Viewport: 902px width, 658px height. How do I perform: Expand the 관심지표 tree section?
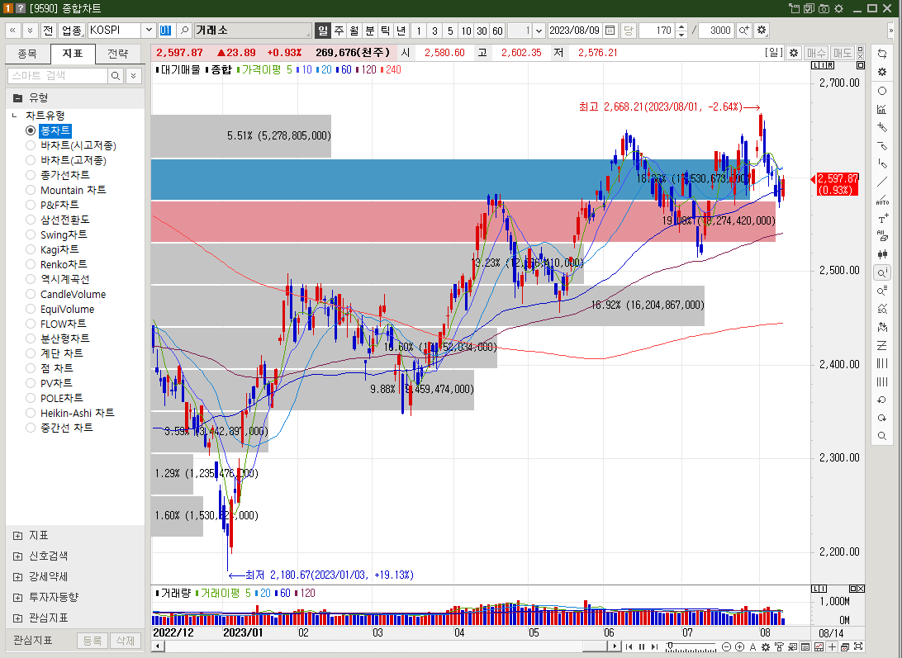click(18, 618)
